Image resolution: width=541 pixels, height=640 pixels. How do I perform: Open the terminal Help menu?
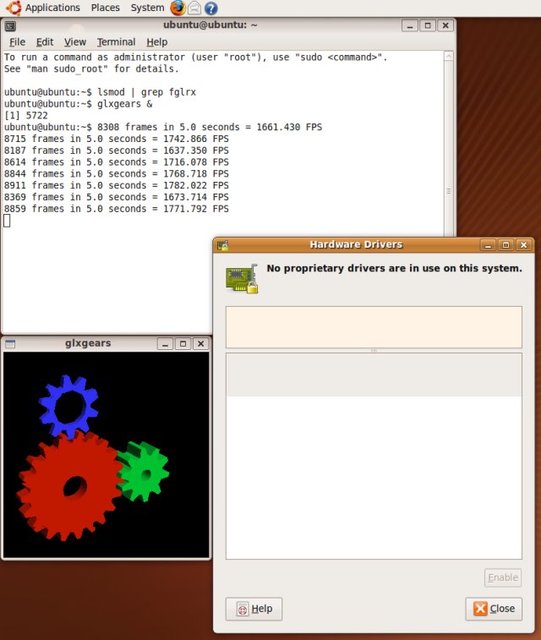tap(157, 42)
